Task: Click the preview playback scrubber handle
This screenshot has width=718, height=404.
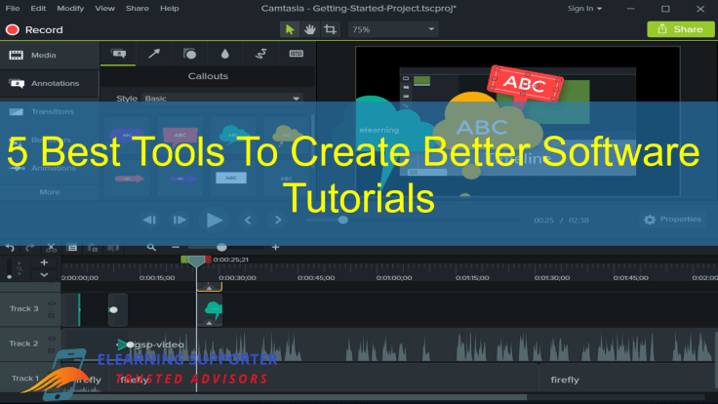Action: pyautogui.click(x=343, y=221)
